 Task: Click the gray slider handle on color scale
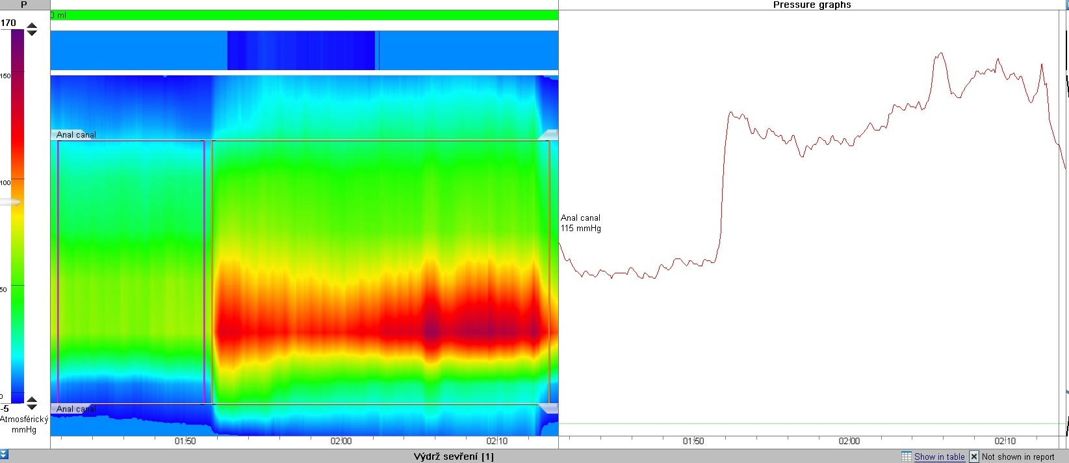(10, 203)
